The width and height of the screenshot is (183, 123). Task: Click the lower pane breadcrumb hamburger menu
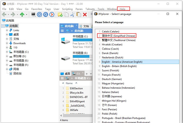tap(62, 78)
